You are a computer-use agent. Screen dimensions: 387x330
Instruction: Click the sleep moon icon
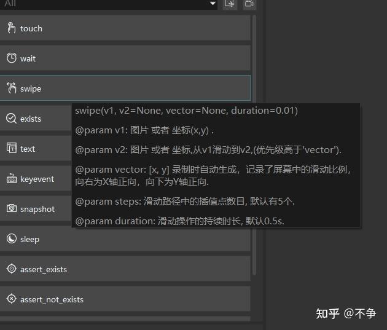(11, 239)
